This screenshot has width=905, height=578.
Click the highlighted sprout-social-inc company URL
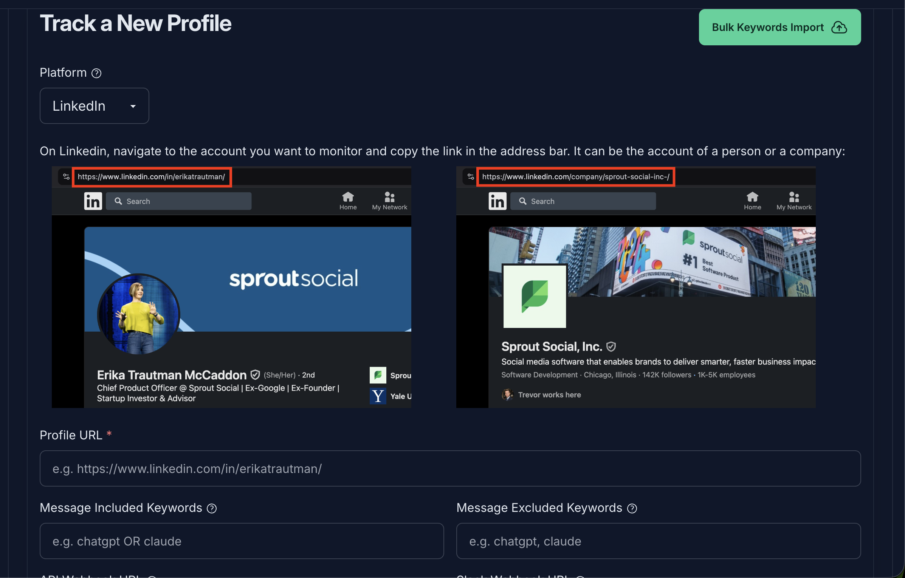click(576, 177)
